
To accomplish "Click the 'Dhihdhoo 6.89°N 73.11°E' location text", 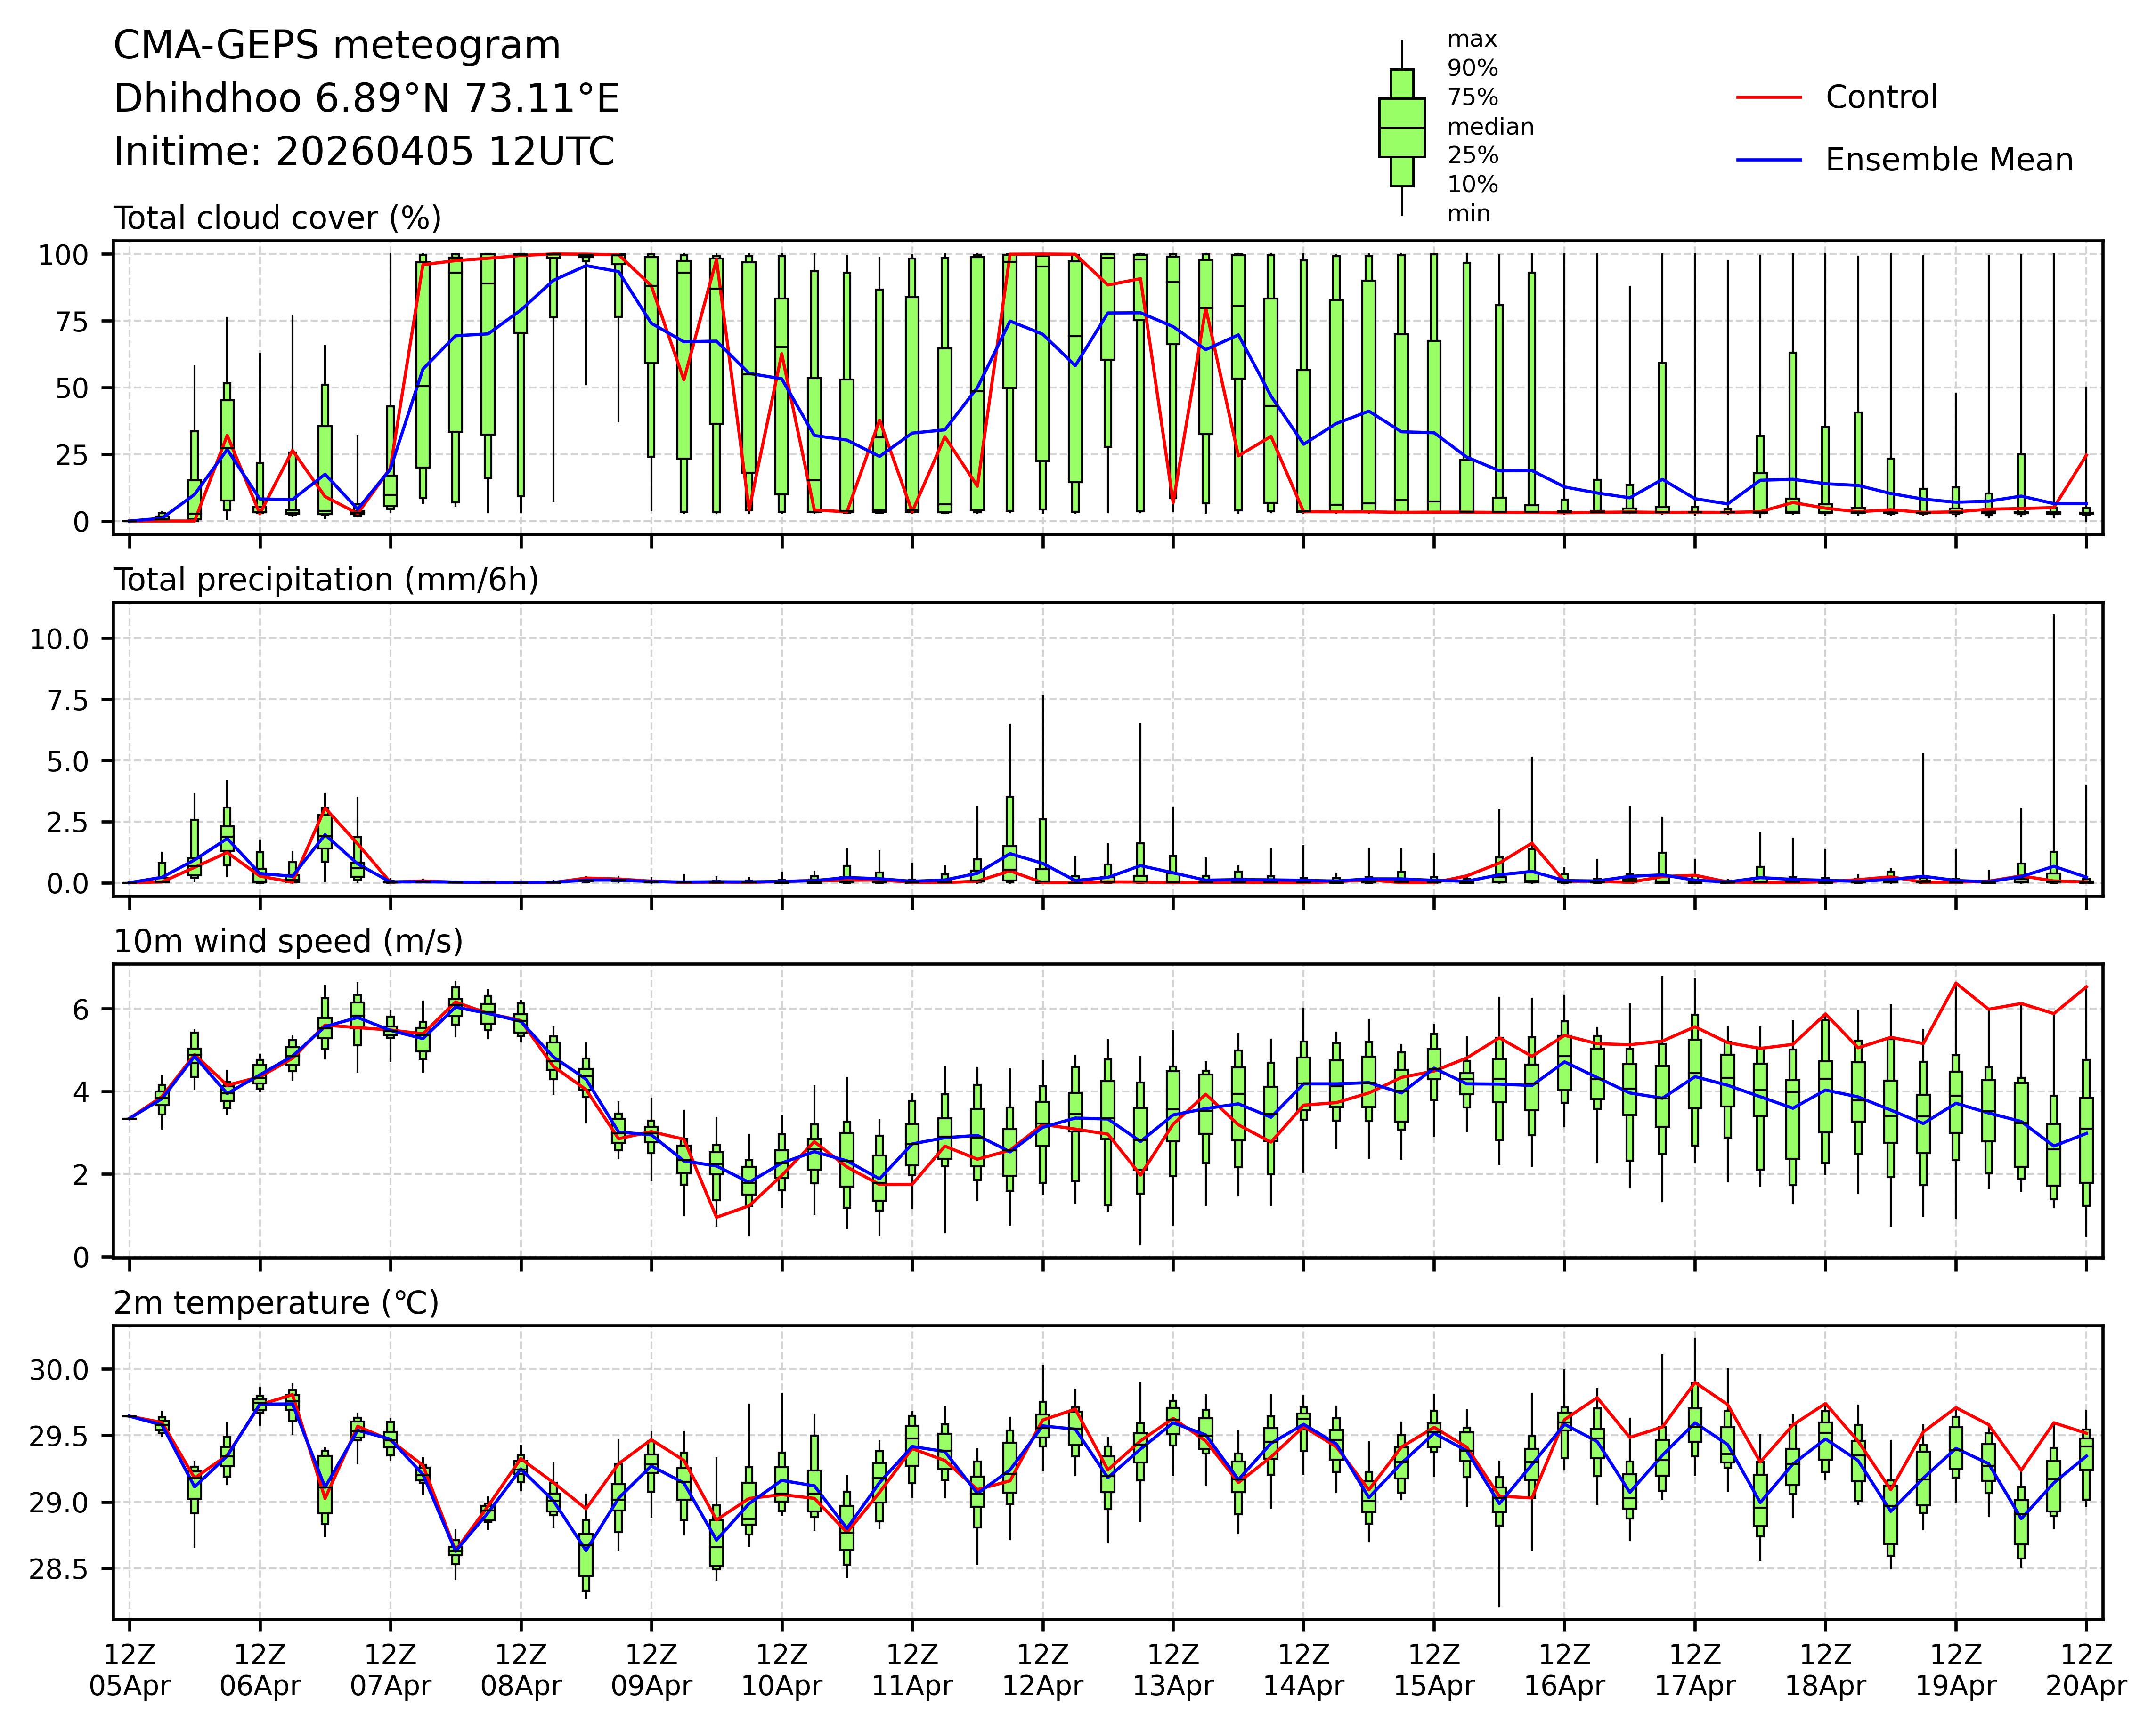I will point(366,99).
